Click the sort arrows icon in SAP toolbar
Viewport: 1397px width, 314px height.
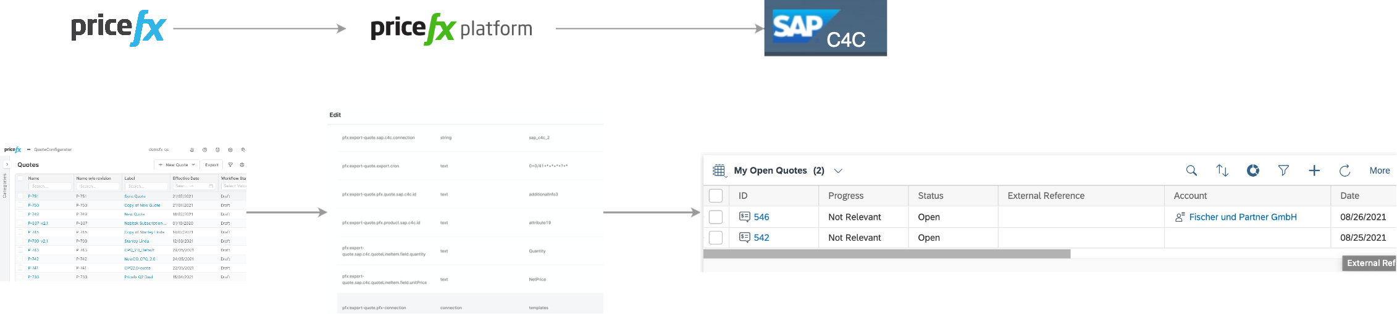[1222, 171]
